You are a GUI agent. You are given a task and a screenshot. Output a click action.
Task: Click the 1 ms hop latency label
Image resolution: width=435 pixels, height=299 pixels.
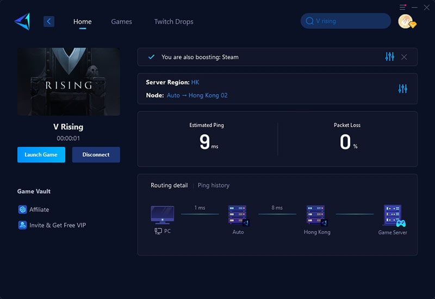point(200,208)
